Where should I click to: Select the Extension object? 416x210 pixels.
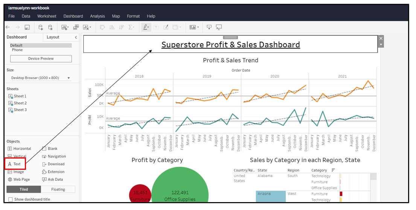tap(53, 172)
